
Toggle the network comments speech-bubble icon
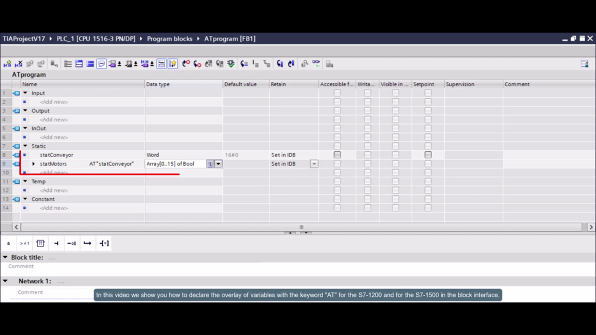[102, 64]
